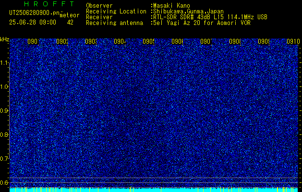
Task: Click the 0906 time marker
Action: 177,41
